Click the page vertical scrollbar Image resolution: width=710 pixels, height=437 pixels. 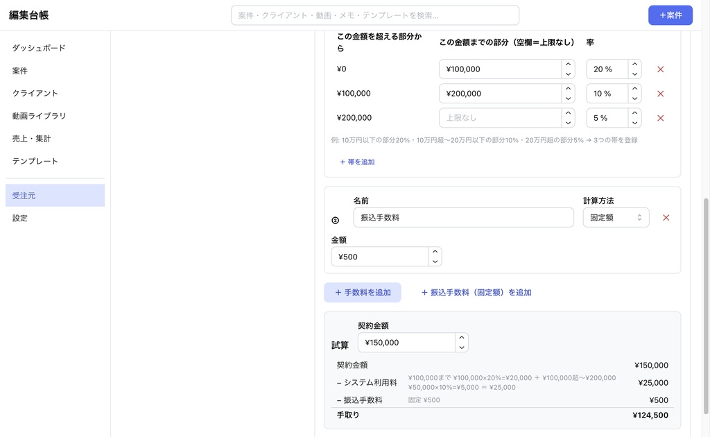pos(706,306)
